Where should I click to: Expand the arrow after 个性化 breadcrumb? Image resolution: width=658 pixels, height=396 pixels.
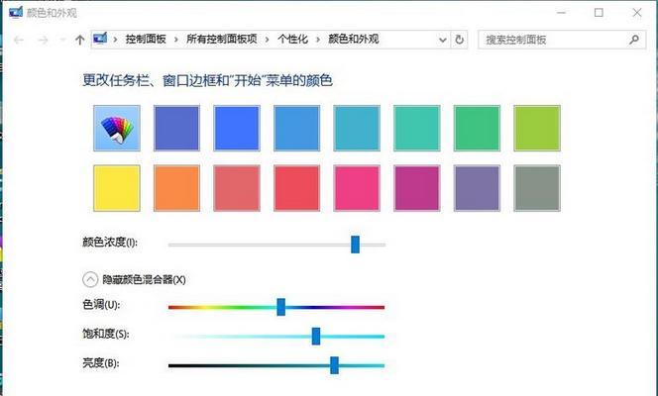[x=318, y=40]
